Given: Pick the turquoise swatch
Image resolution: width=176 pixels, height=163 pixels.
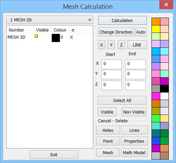Looking at the screenshot, I should [156, 126].
